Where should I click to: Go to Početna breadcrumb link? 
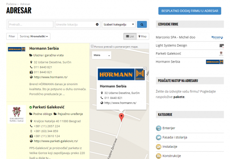click(11, 3)
